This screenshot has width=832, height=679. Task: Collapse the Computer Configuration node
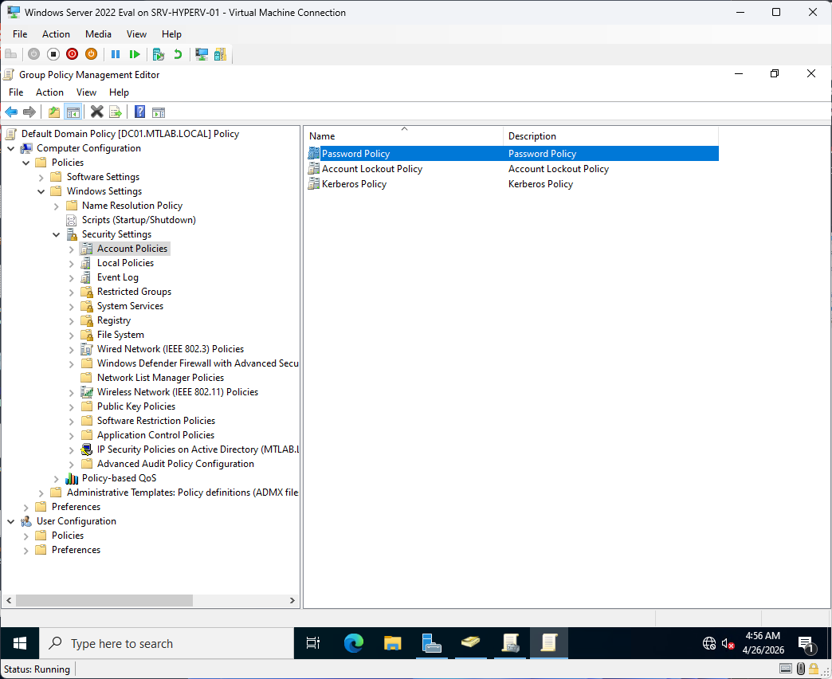[x=11, y=148]
